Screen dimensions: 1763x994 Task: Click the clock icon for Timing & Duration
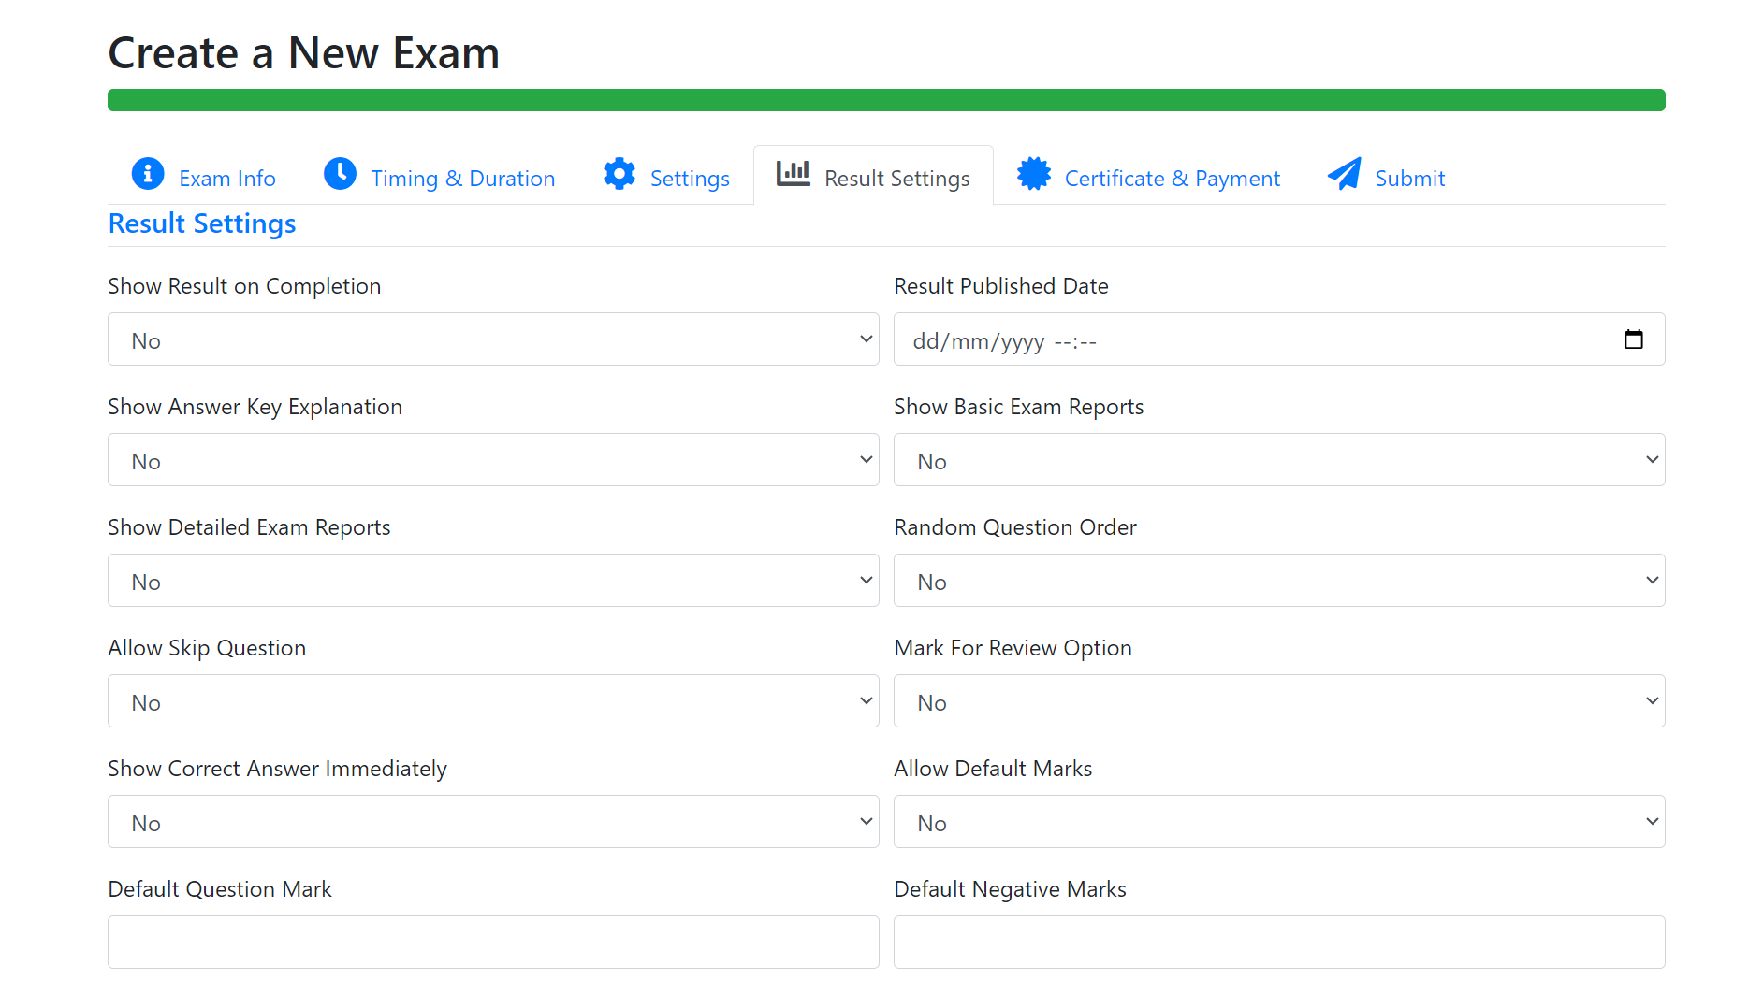[340, 174]
